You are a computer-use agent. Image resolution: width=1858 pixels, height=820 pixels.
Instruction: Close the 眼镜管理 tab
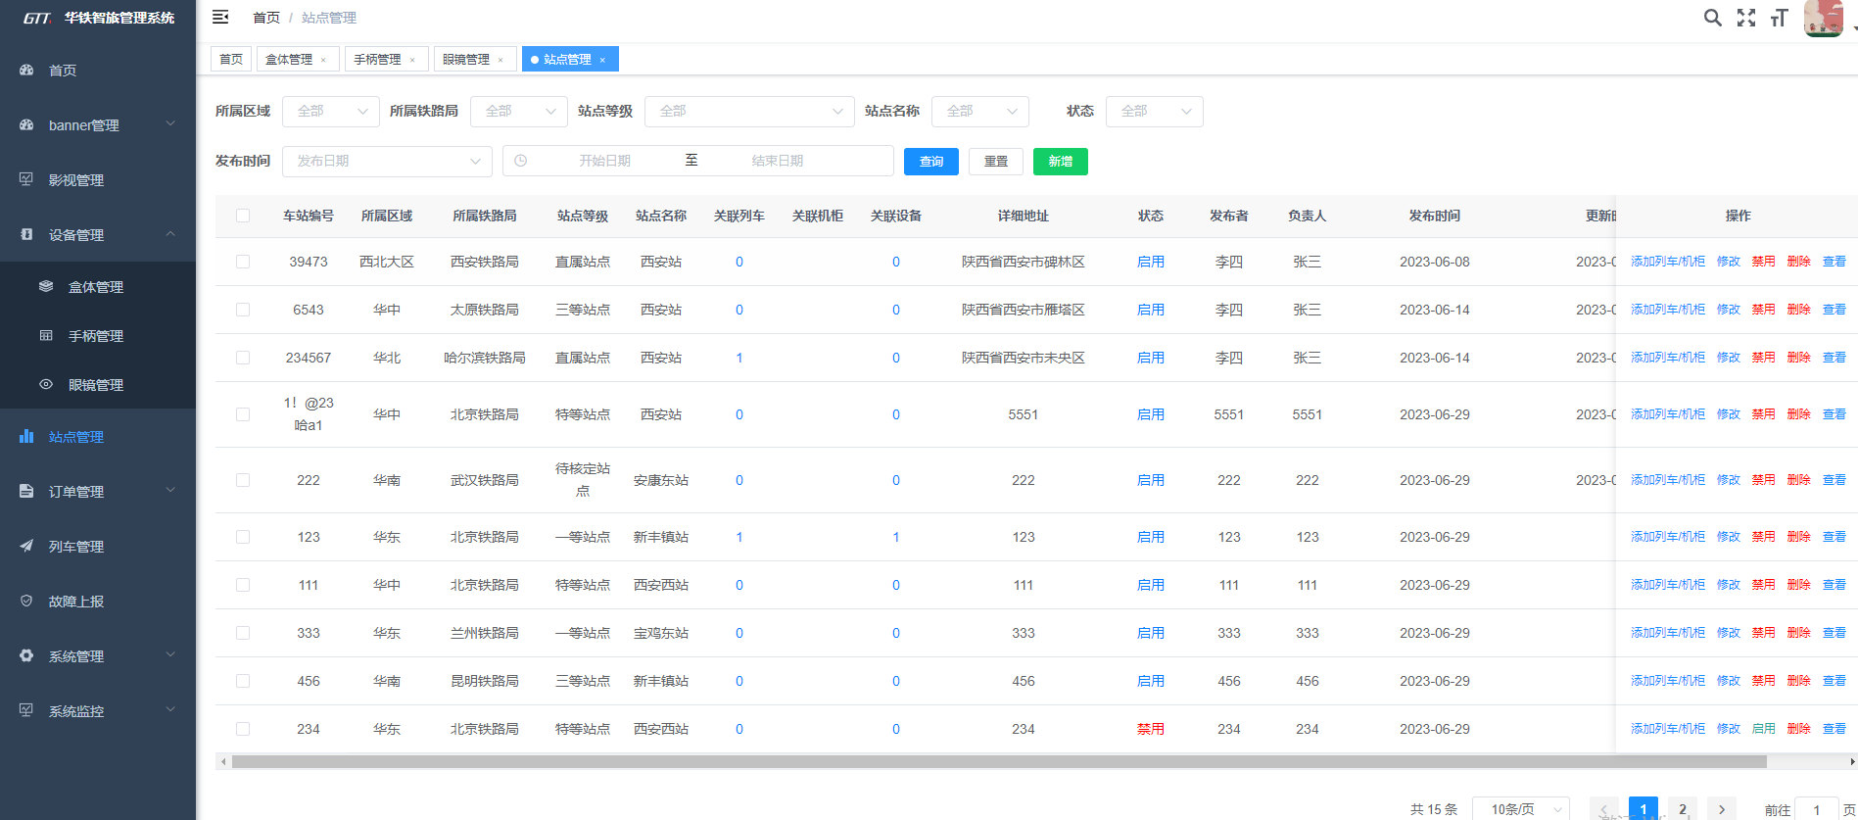(500, 60)
